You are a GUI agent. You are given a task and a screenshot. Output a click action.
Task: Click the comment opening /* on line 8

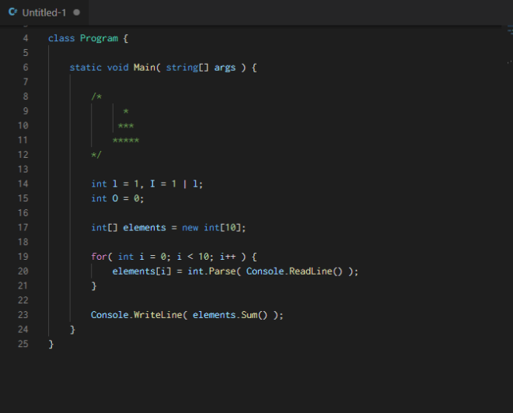pos(96,96)
